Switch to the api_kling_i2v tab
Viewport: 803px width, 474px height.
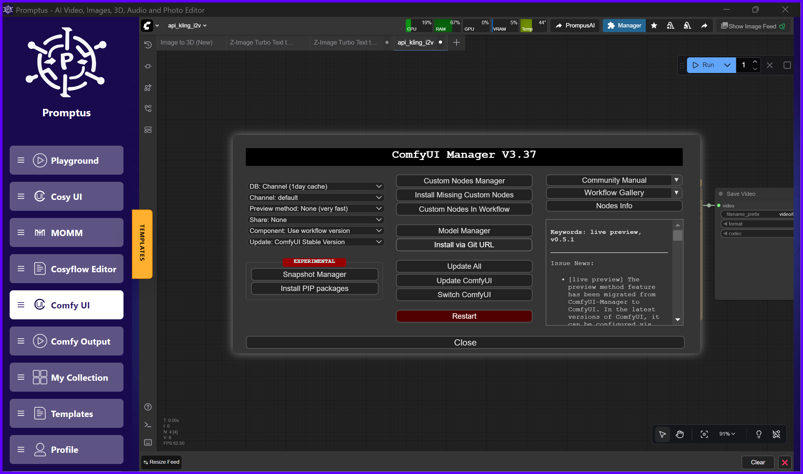pos(416,42)
